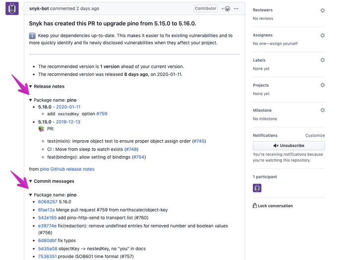Open pull request #748 link
Screen dimensions: 337x260
coord(131,149)
